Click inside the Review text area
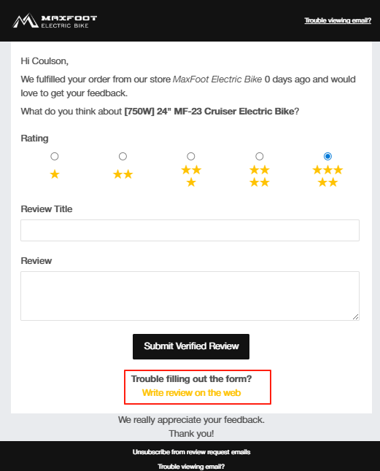 click(x=190, y=296)
